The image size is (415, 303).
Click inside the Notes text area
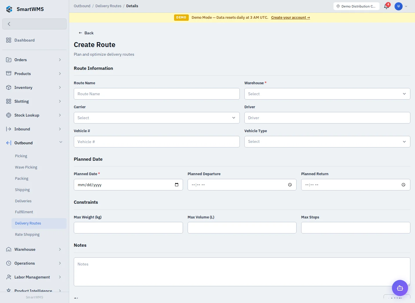click(242, 272)
